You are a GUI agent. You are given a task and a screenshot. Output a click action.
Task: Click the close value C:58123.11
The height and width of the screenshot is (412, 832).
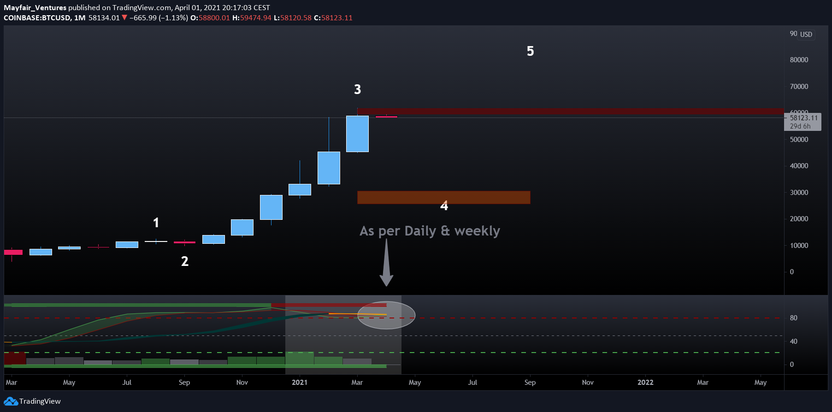tap(333, 18)
